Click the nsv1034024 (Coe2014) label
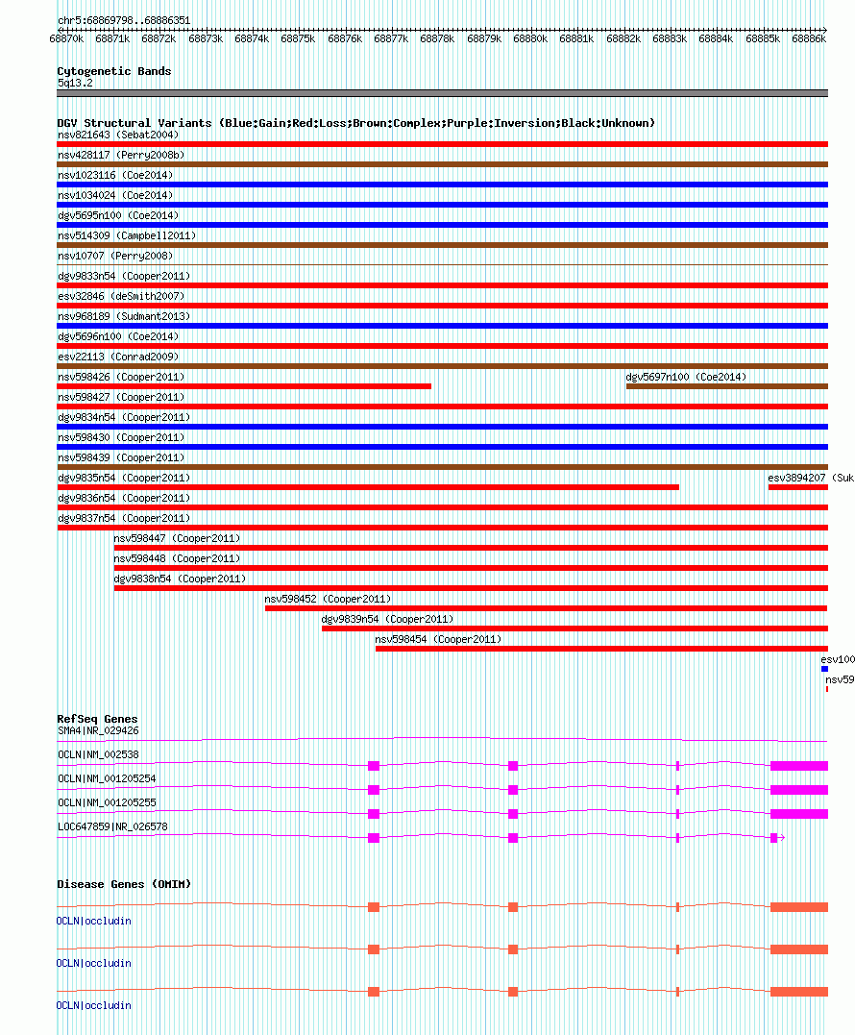This screenshot has height=1035, width=855. tap(114, 195)
